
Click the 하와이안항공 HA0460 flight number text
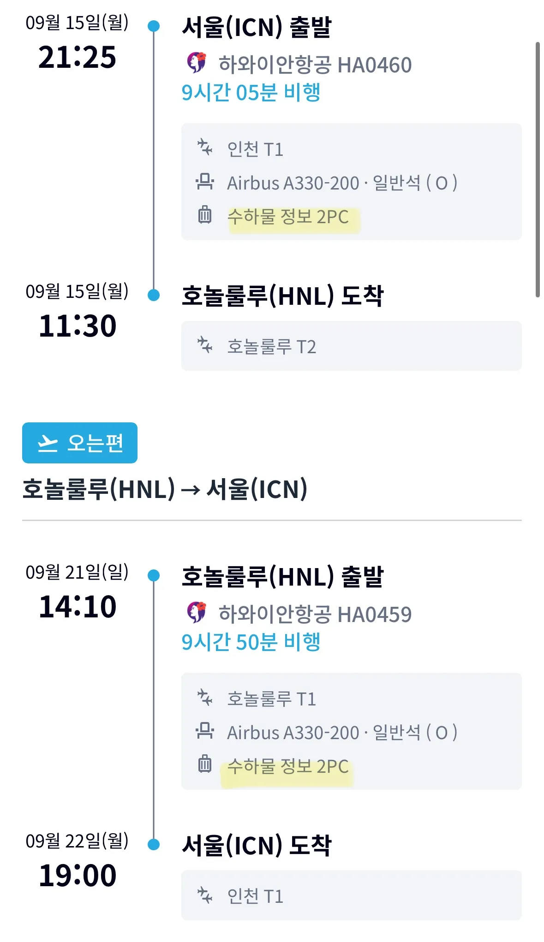coord(315,65)
